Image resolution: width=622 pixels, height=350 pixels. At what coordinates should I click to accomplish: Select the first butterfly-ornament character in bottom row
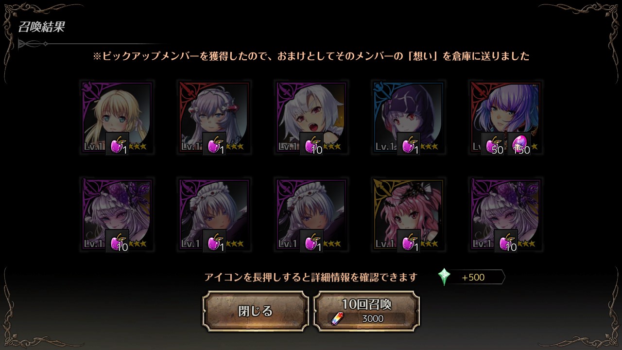pyautogui.click(x=117, y=215)
